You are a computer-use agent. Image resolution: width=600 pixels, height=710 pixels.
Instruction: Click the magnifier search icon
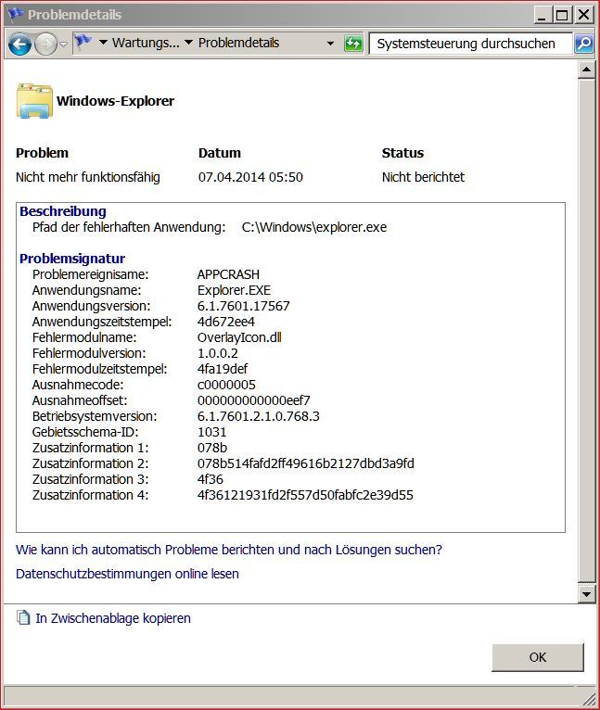[584, 44]
